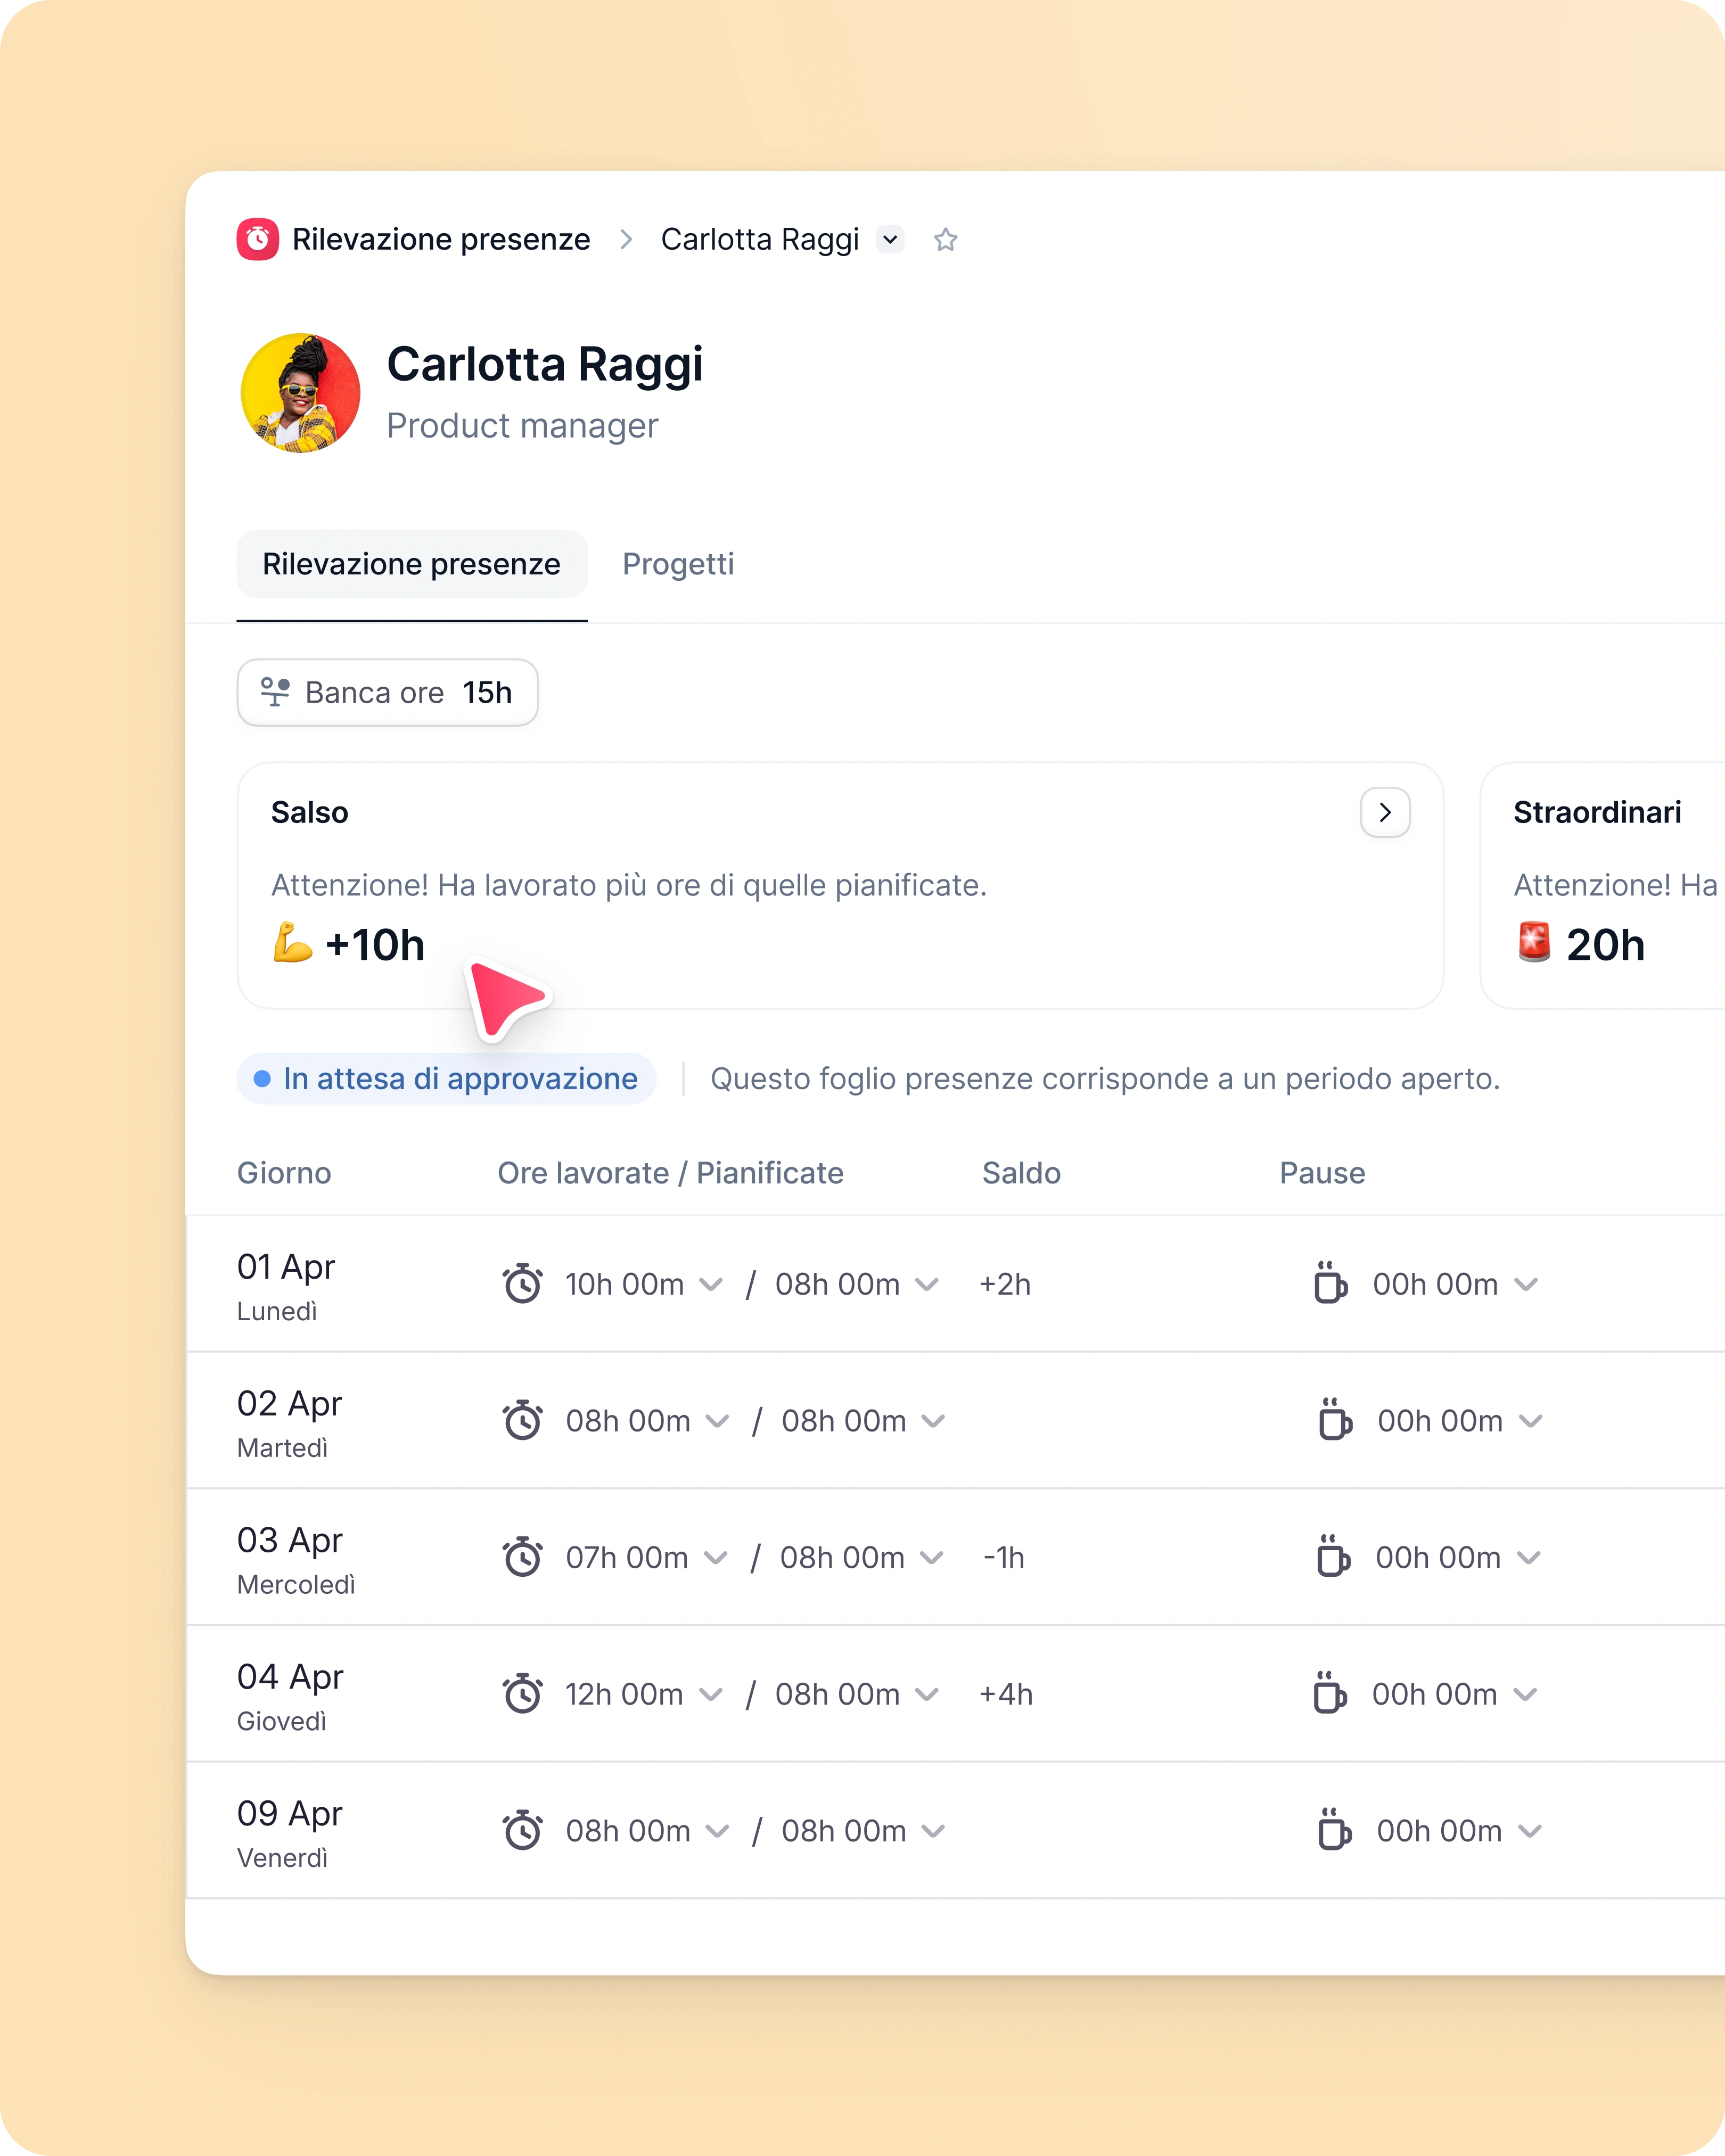Click the Banca ore scale icon
Viewport: 1725px width, 2156px height.
(x=275, y=692)
